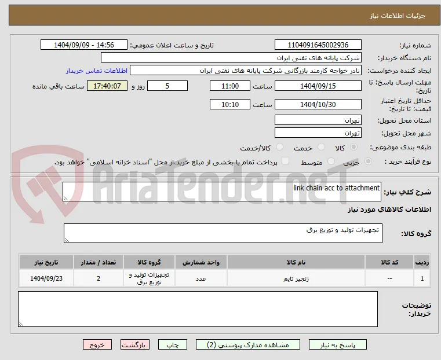Click the 'خروج' exit button
441x360 pixels.
97,344
